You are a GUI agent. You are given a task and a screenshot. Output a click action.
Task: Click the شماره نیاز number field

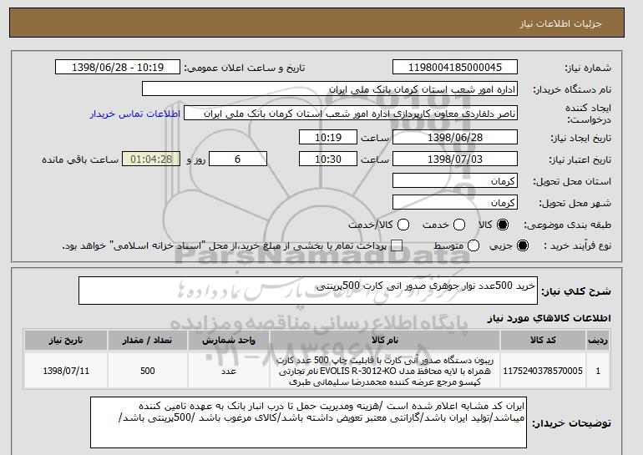(x=455, y=68)
